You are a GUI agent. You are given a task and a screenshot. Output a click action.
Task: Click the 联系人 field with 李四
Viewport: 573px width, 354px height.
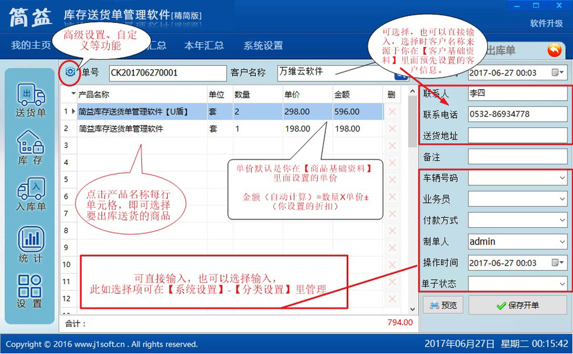coord(518,93)
